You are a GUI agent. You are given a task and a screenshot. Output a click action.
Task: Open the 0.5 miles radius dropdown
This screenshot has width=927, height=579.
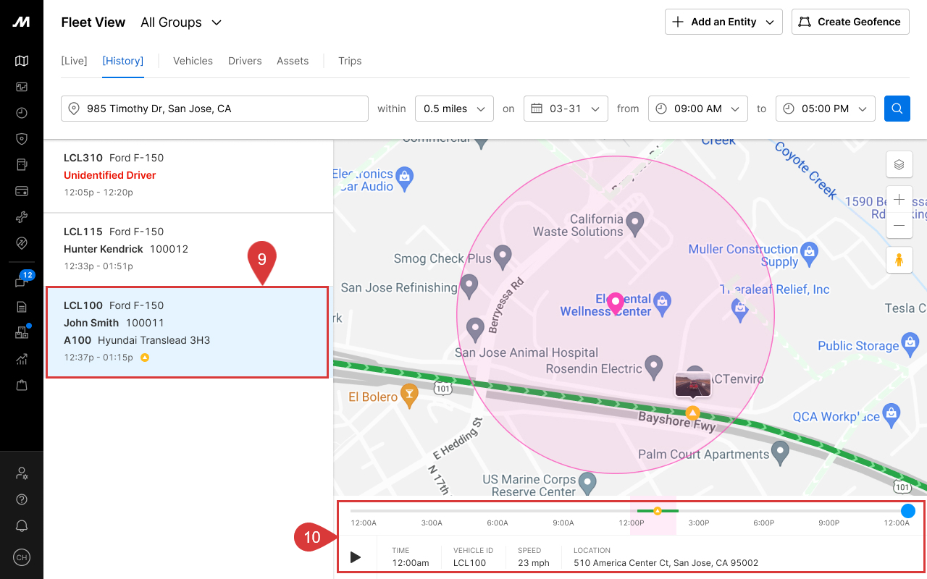(454, 109)
